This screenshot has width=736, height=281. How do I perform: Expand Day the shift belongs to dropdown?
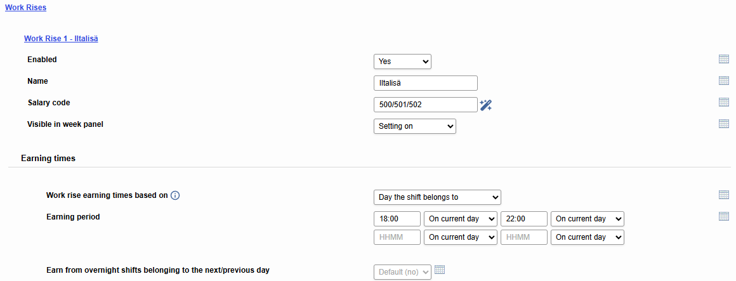coord(437,197)
